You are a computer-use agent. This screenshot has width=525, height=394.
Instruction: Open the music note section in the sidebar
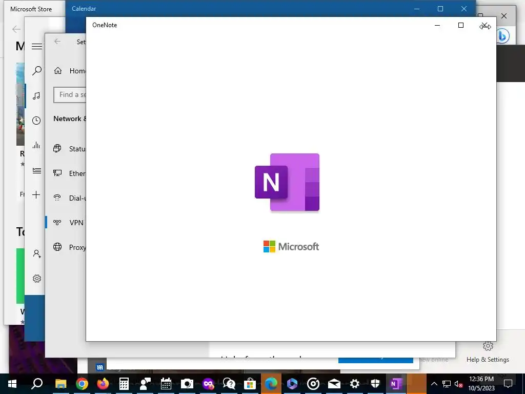[x=36, y=96]
